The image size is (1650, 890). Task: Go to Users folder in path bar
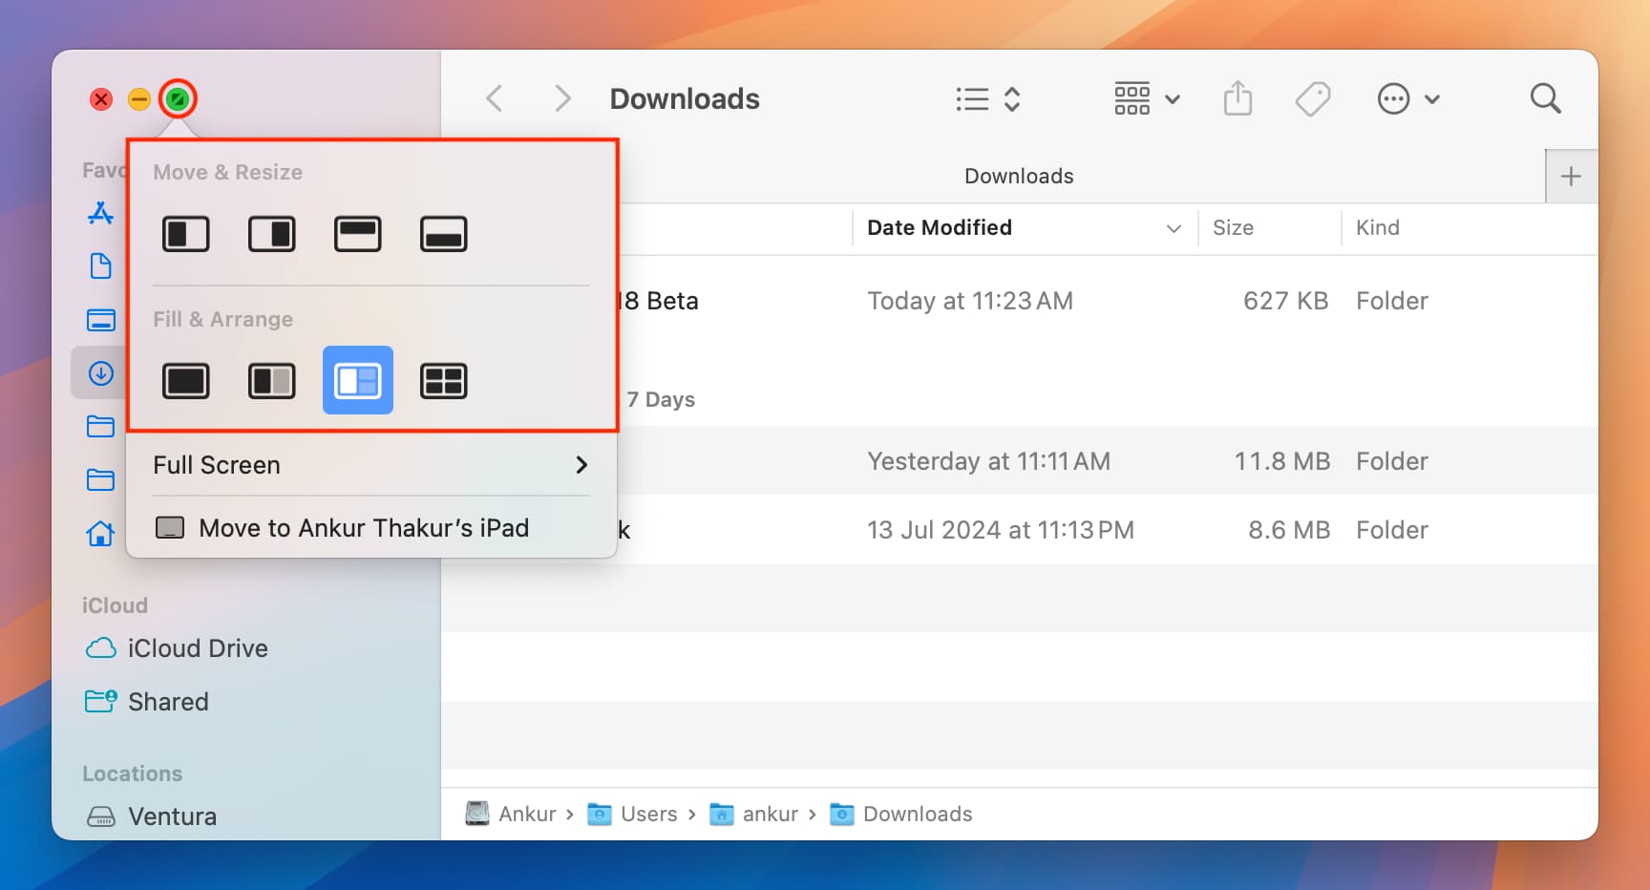pos(647,815)
